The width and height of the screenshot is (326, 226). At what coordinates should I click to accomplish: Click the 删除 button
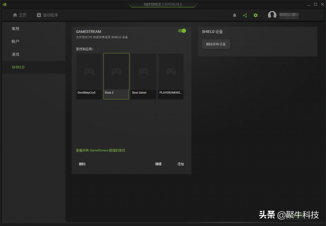(x=82, y=164)
